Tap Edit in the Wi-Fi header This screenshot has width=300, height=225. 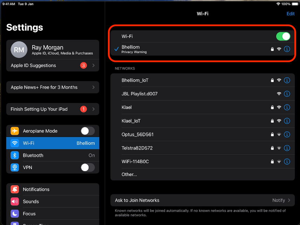coord(291,14)
